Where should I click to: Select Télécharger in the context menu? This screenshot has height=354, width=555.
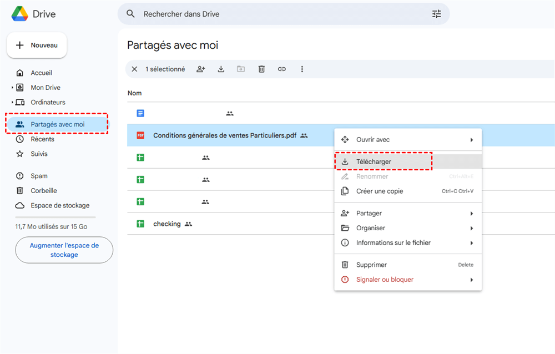click(x=384, y=161)
